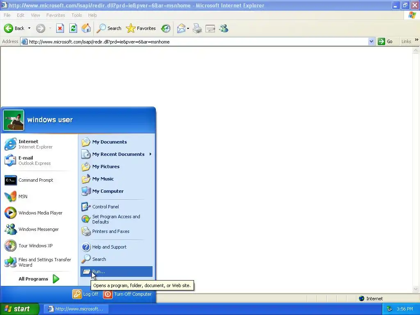Viewport: 420px width, 315px height.
Task: Launch Internet Explorer from Start menu
Action: [39, 144]
